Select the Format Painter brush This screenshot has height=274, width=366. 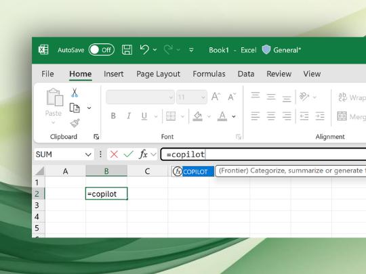point(75,123)
